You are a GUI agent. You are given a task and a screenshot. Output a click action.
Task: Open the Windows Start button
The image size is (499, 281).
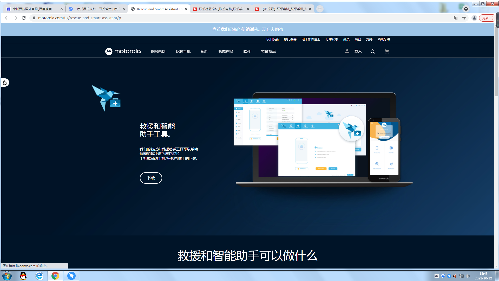7,276
